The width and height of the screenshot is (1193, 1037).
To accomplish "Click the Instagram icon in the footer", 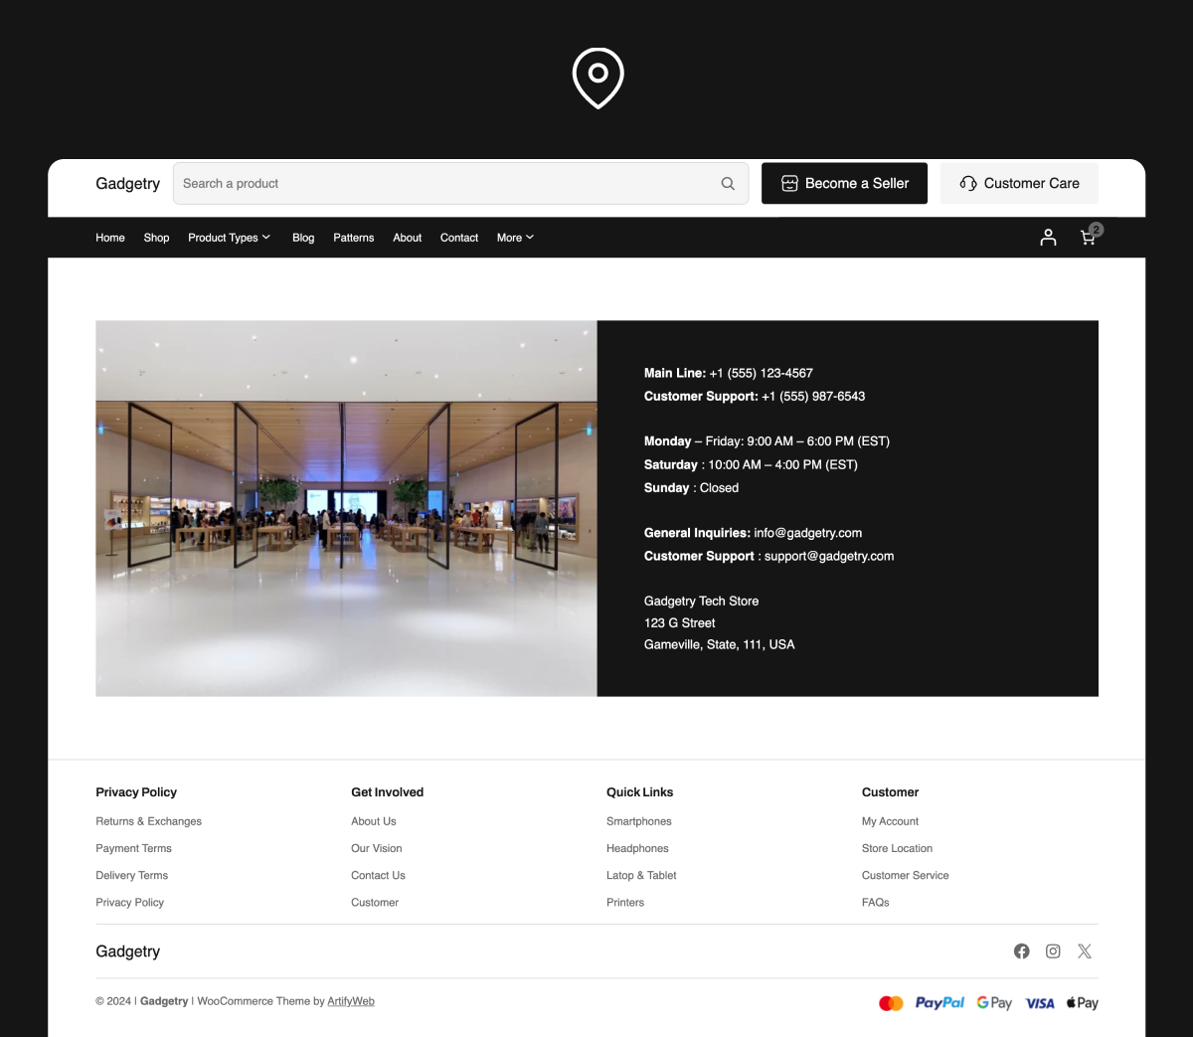I will (x=1053, y=951).
